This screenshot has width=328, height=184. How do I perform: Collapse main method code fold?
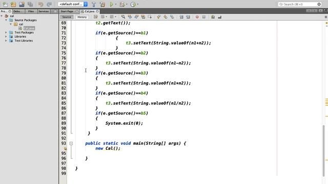[71, 143]
